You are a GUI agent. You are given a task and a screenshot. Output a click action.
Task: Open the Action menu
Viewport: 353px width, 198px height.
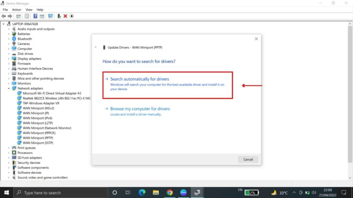pos(17,10)
